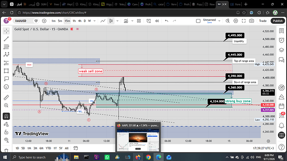Screen dimensions: 287x161
Task: Open quick search icon
Action: (228, 21)
